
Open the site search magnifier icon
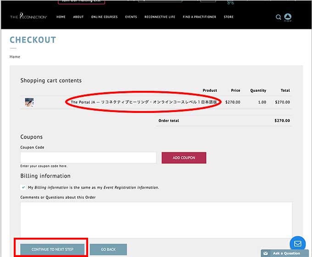(x=279, y=17)
